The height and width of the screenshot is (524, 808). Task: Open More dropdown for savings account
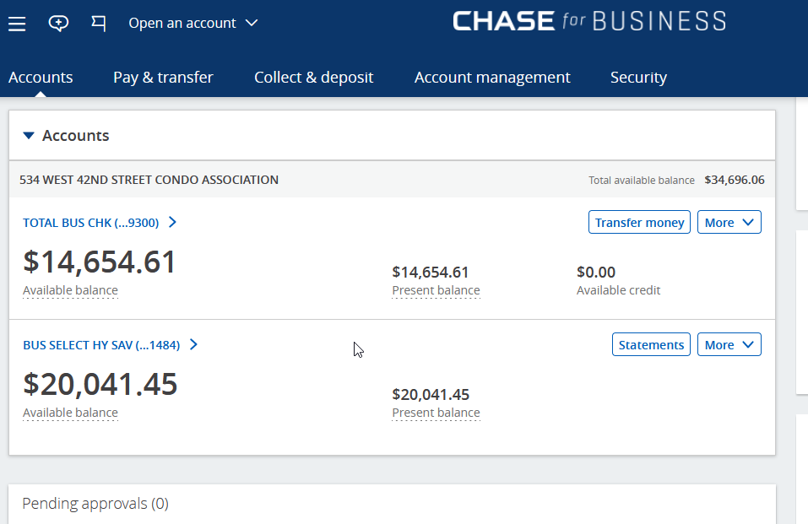pyautogui.click(x=729, y=344)
